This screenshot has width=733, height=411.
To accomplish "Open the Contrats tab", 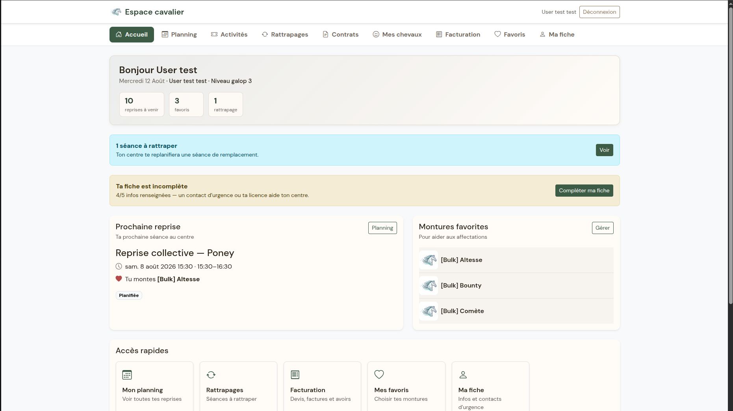I will (x=340, y=35).
